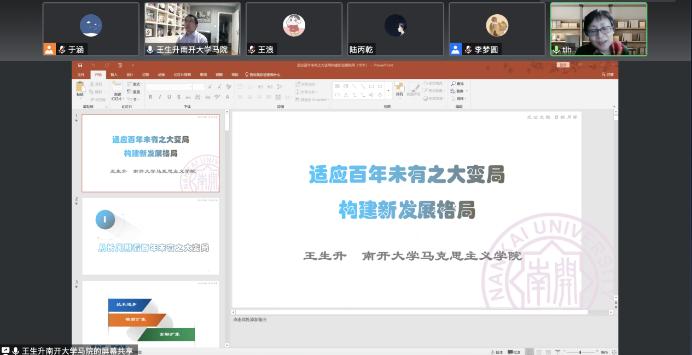This screenshot has height=355, width=692.
Task: Click the 查找 (Find) magnifier icon
Action: [453, 84]
